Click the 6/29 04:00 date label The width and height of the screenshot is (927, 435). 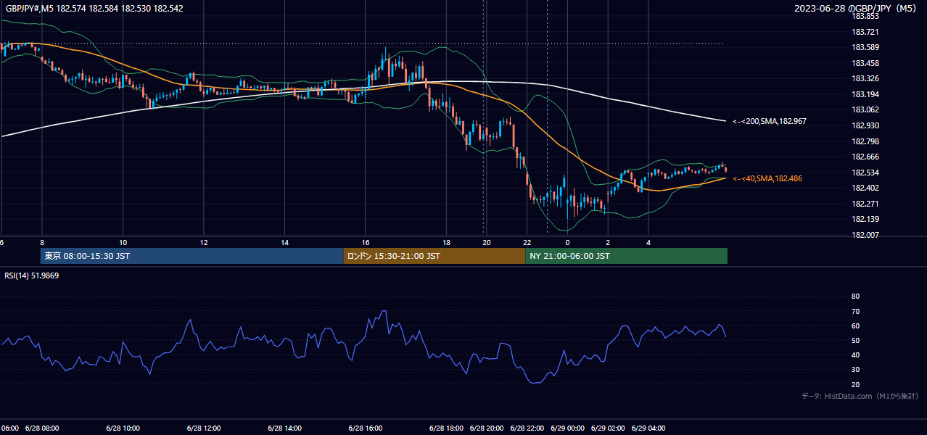[648, 428]
